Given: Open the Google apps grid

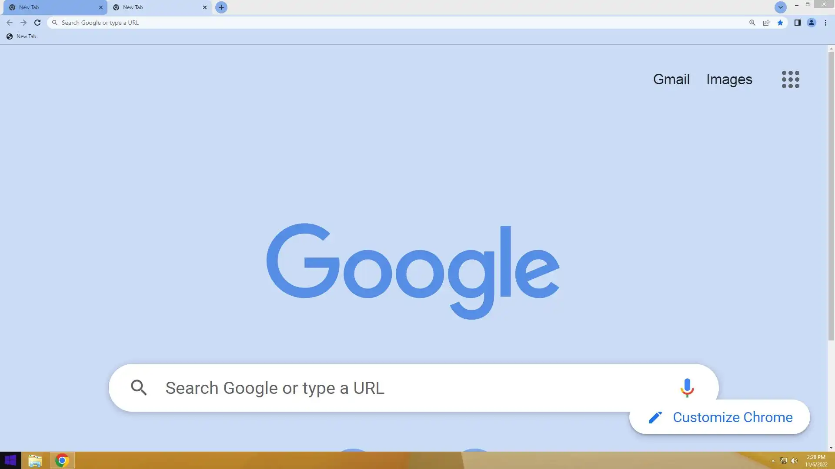Looking at the screenshot, I should [x=790, y=79].
